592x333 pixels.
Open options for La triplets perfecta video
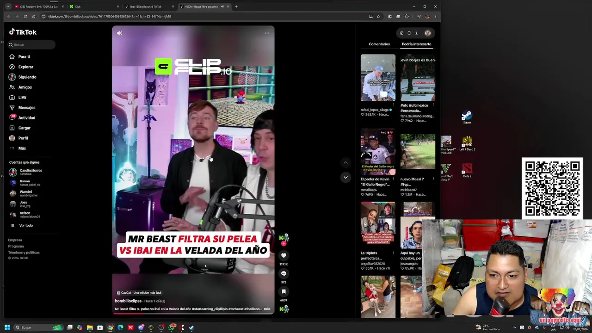(x=394, y=253)
